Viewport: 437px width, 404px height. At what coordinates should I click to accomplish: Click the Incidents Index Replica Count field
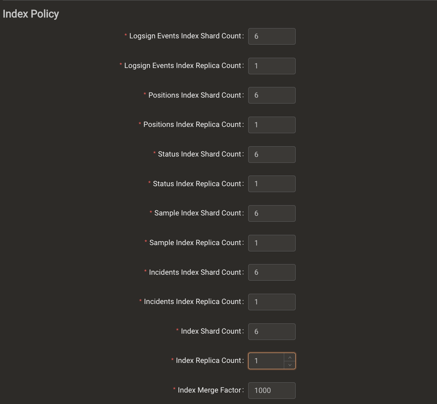tap(272, 302)
